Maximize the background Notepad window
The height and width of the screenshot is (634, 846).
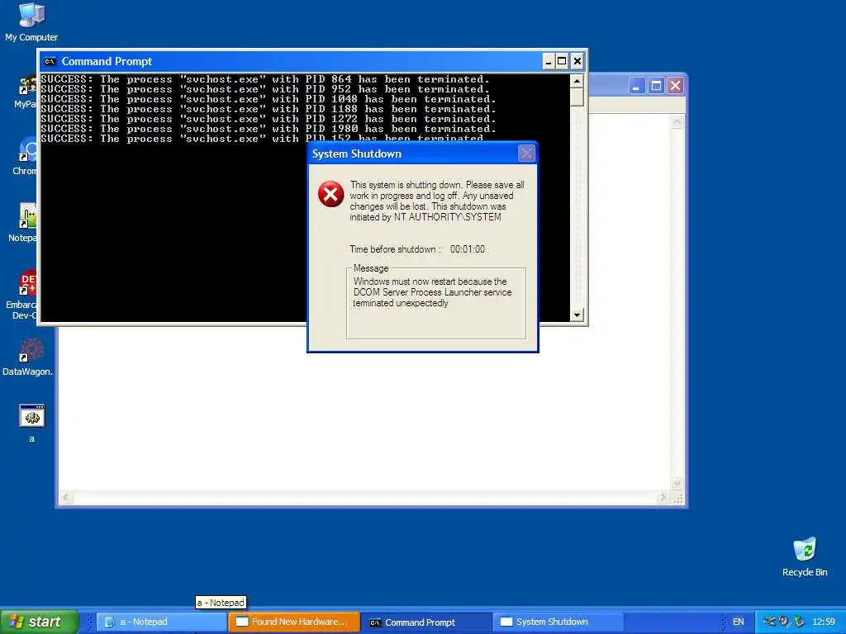tap(656, 86)
